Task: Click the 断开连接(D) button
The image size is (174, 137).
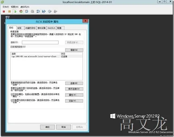Action: point(74,89)
